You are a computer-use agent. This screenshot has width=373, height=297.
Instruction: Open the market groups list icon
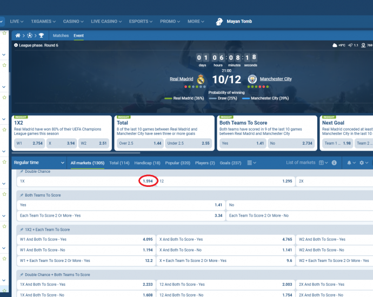point(250,163)
